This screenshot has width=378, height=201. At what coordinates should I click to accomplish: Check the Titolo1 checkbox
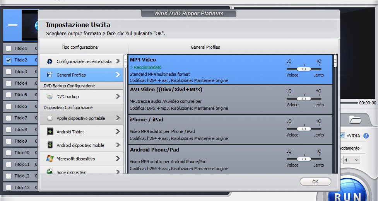(x=9, y=48)
